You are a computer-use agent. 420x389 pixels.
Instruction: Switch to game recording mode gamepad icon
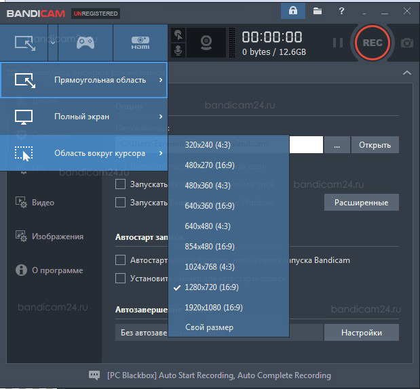85,43
